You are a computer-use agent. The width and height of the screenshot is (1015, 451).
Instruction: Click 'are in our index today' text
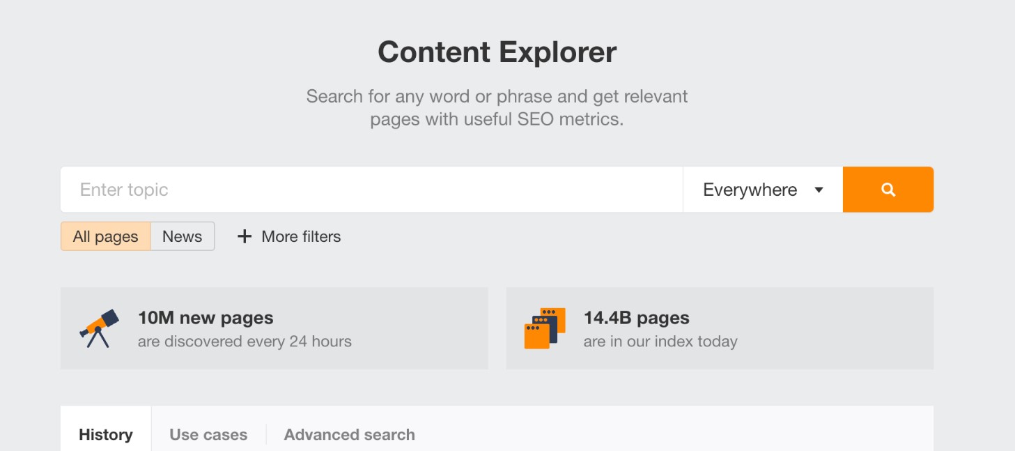pos(660,342)
